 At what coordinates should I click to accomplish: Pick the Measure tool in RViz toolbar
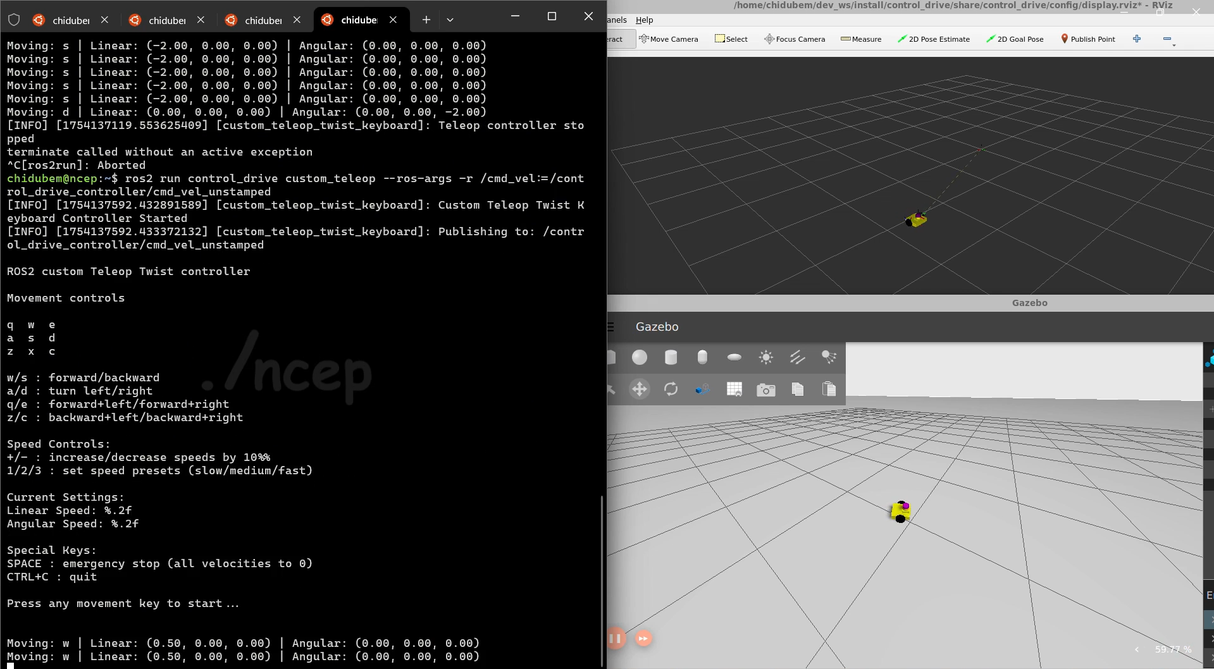[x=861, y=39]
